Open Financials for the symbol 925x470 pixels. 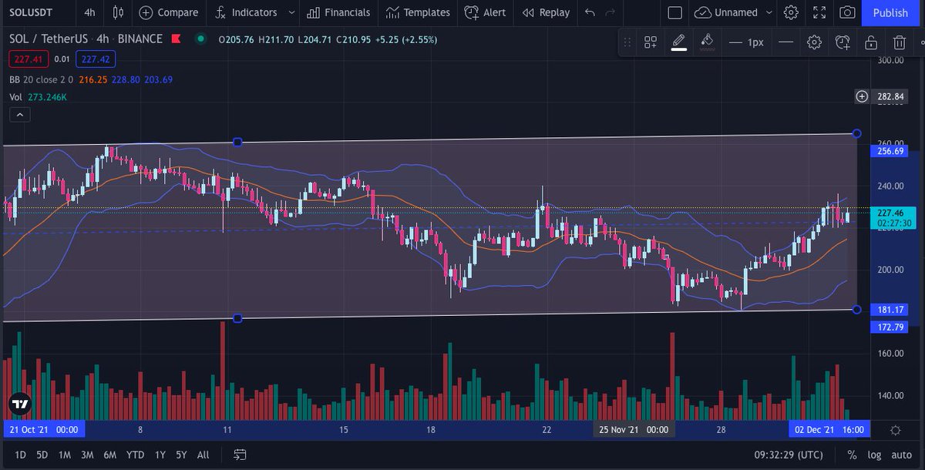pos(338,12)
